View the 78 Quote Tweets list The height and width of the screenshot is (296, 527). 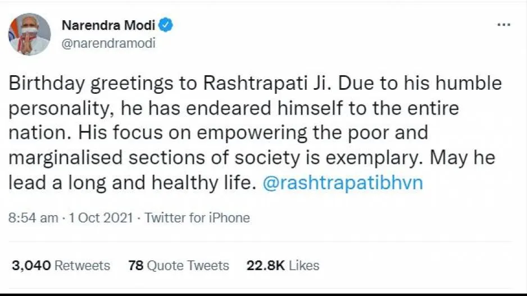[179, 265]
